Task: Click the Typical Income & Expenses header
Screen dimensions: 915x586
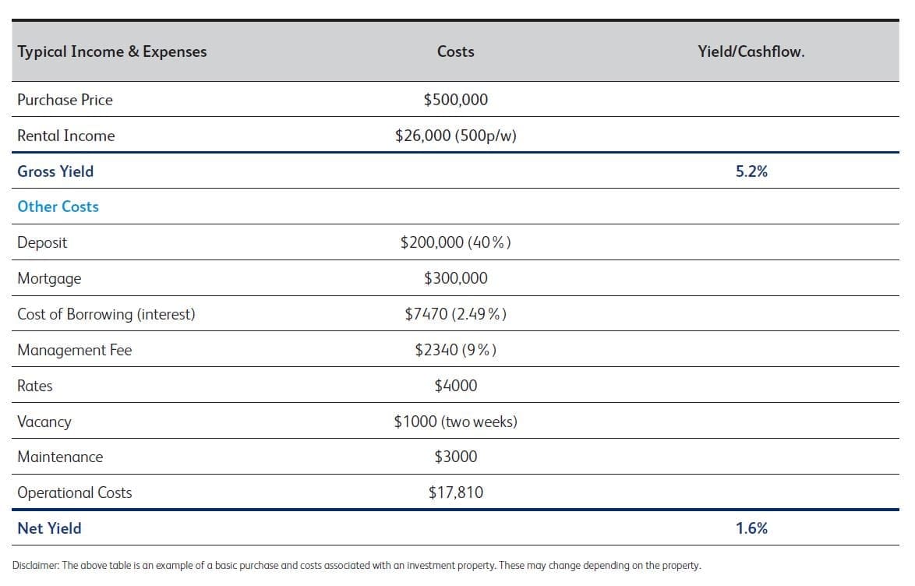Action: tap(112, 52)
